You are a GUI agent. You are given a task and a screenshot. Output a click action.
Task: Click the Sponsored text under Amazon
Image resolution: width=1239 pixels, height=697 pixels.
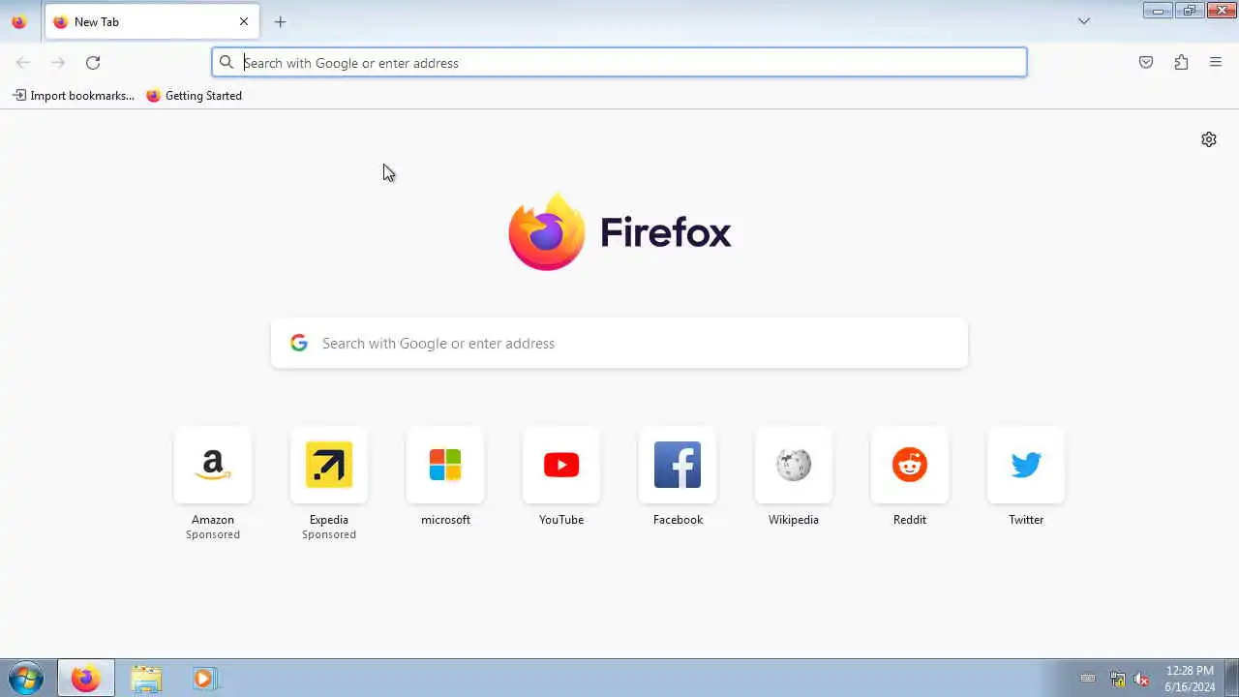click(213, 534)
